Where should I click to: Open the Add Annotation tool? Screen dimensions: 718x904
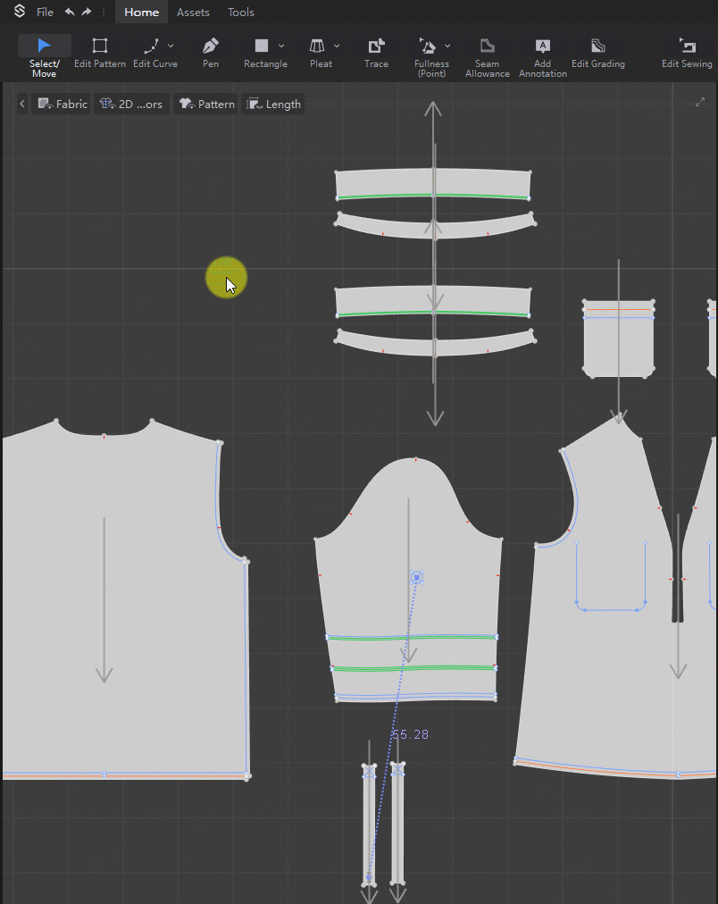(542, 55)
